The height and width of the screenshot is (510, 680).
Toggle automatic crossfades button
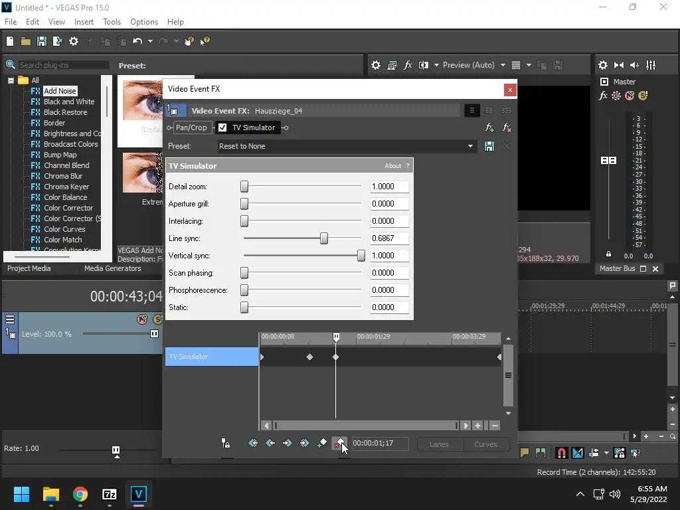pos(578,453)
